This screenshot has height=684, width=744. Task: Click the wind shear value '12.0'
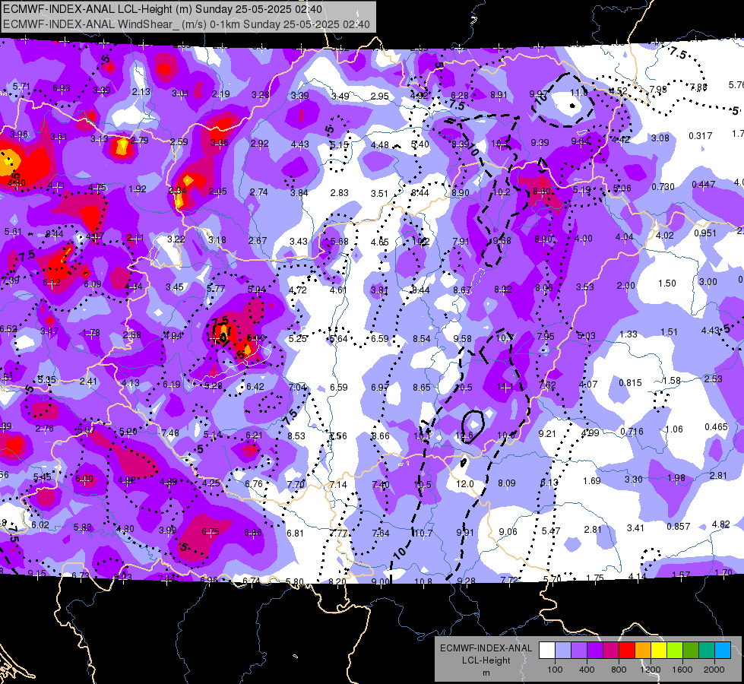(464, 483)
